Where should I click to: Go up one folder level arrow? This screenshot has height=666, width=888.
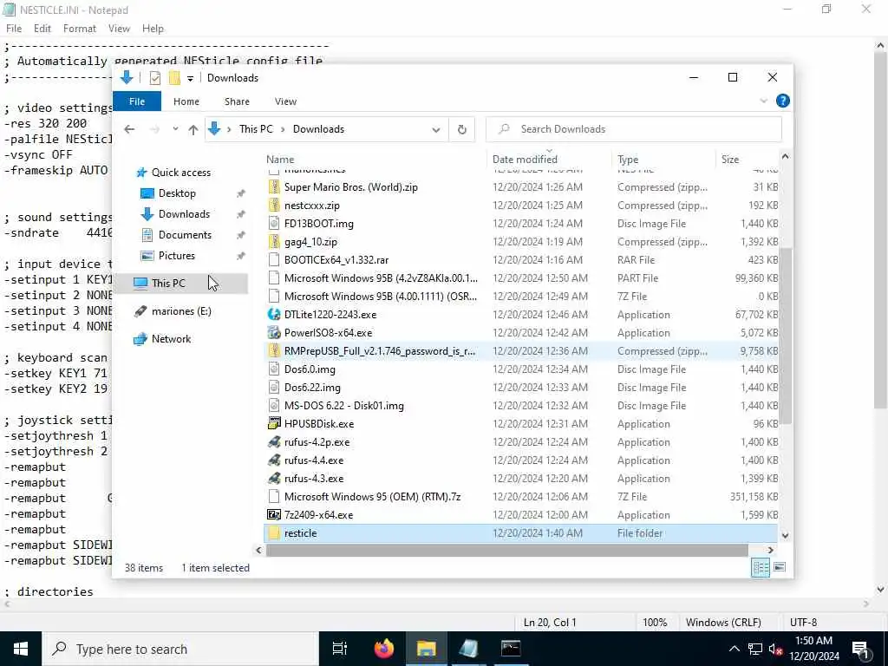[x=193, y=129]
